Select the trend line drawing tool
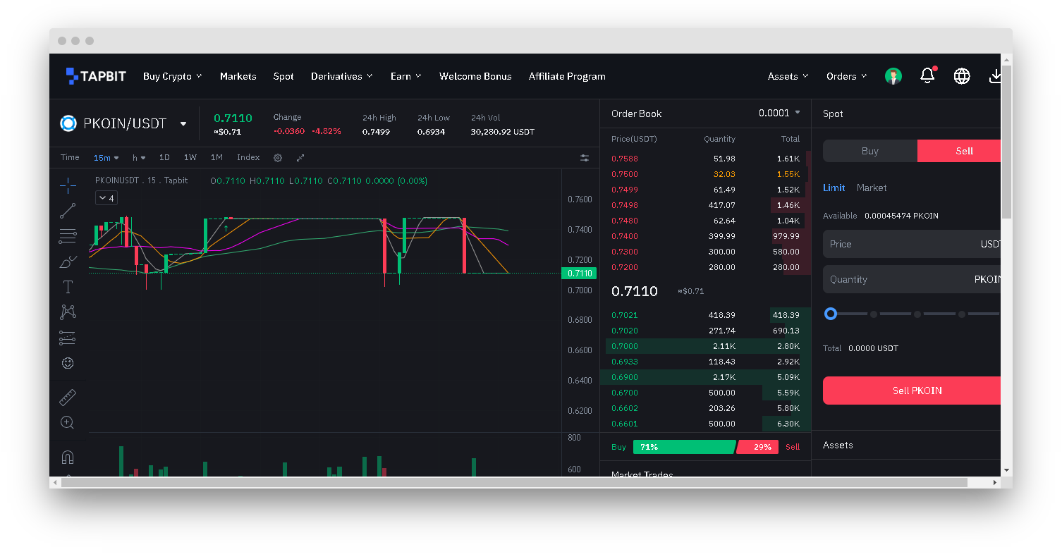Image resolution: width=1062 pixels, height=559 pixels. pos(68,211)
